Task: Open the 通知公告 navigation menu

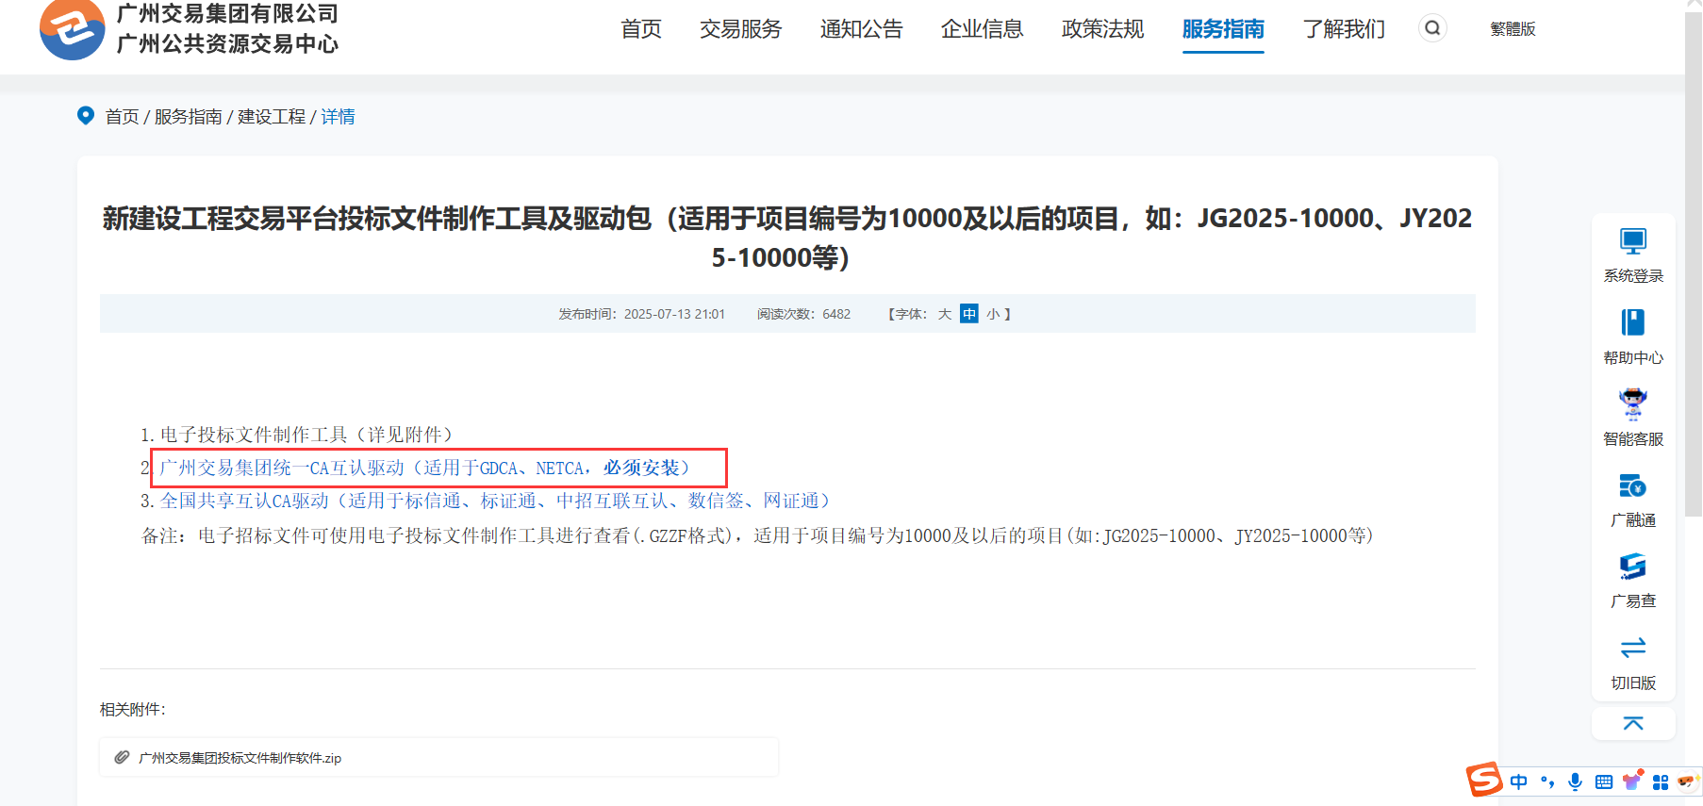Action: (x=861, y=29)
